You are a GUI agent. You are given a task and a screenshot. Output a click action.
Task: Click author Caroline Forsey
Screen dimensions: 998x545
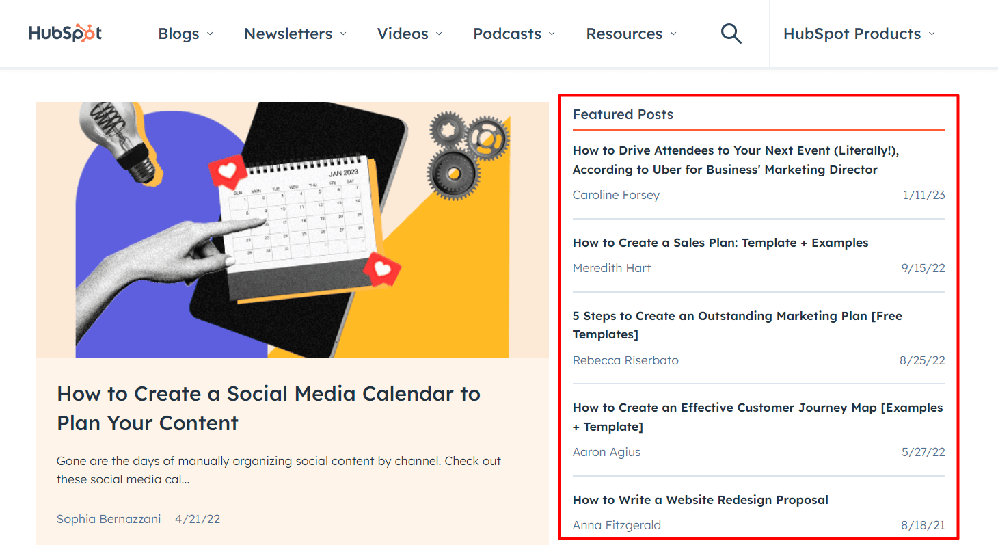tap(616, 195)
